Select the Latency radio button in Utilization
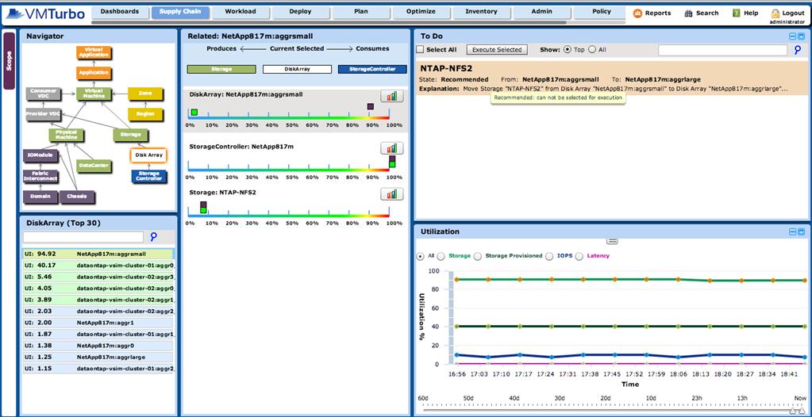Screen dimensions: 812x417 click(x=579, y=256)
